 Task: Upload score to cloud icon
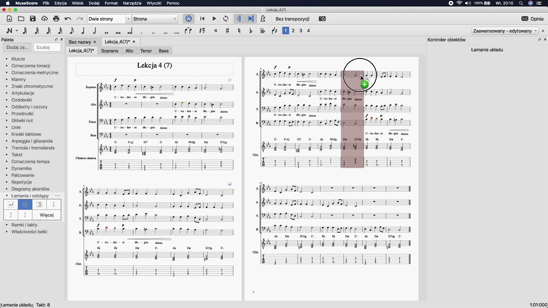(x=45, y=19)
